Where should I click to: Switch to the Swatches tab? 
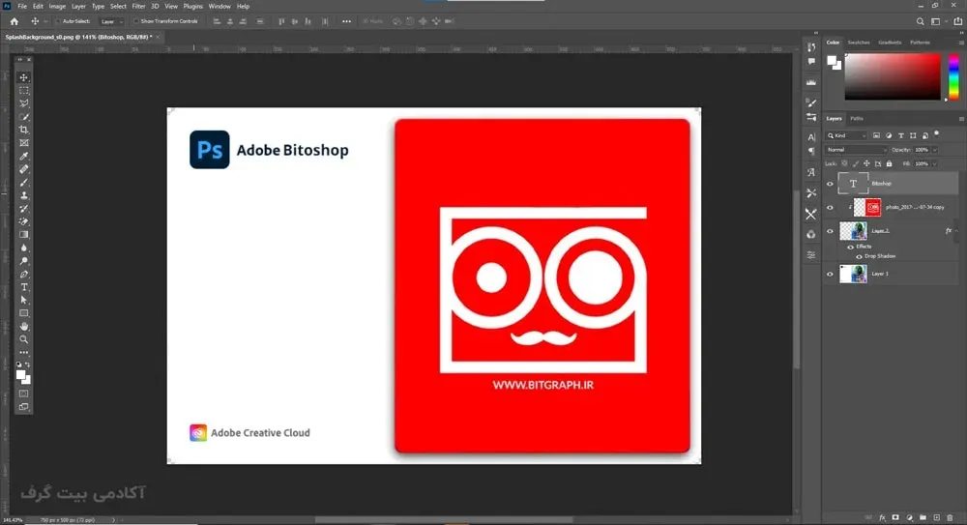[859, 43]
